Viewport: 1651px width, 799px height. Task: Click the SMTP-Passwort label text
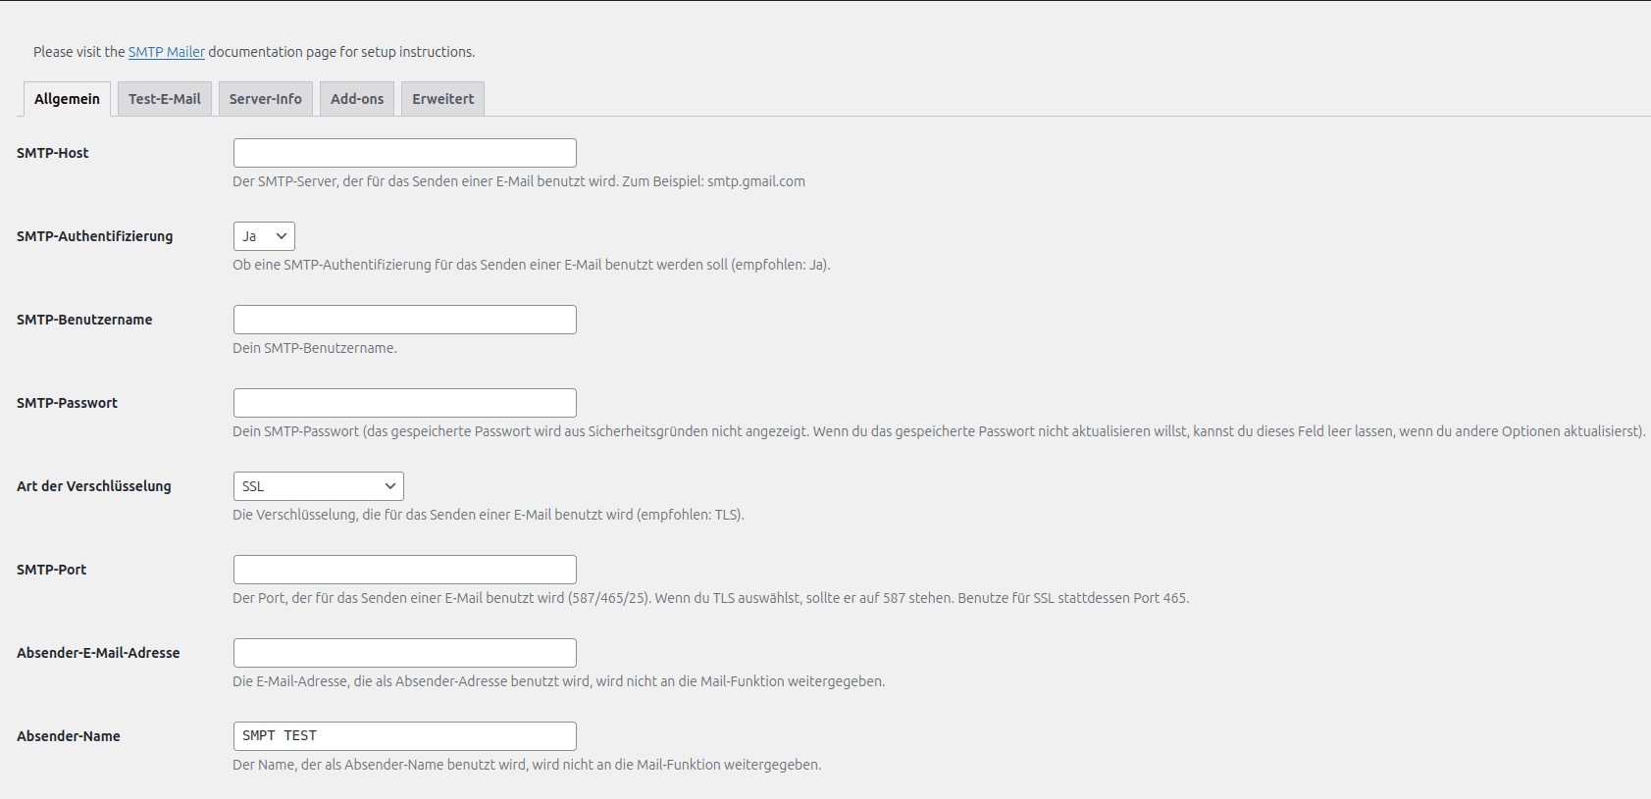(x=67, y=403)
